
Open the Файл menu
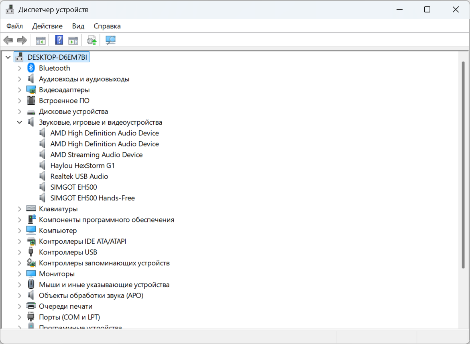point(15,26)
